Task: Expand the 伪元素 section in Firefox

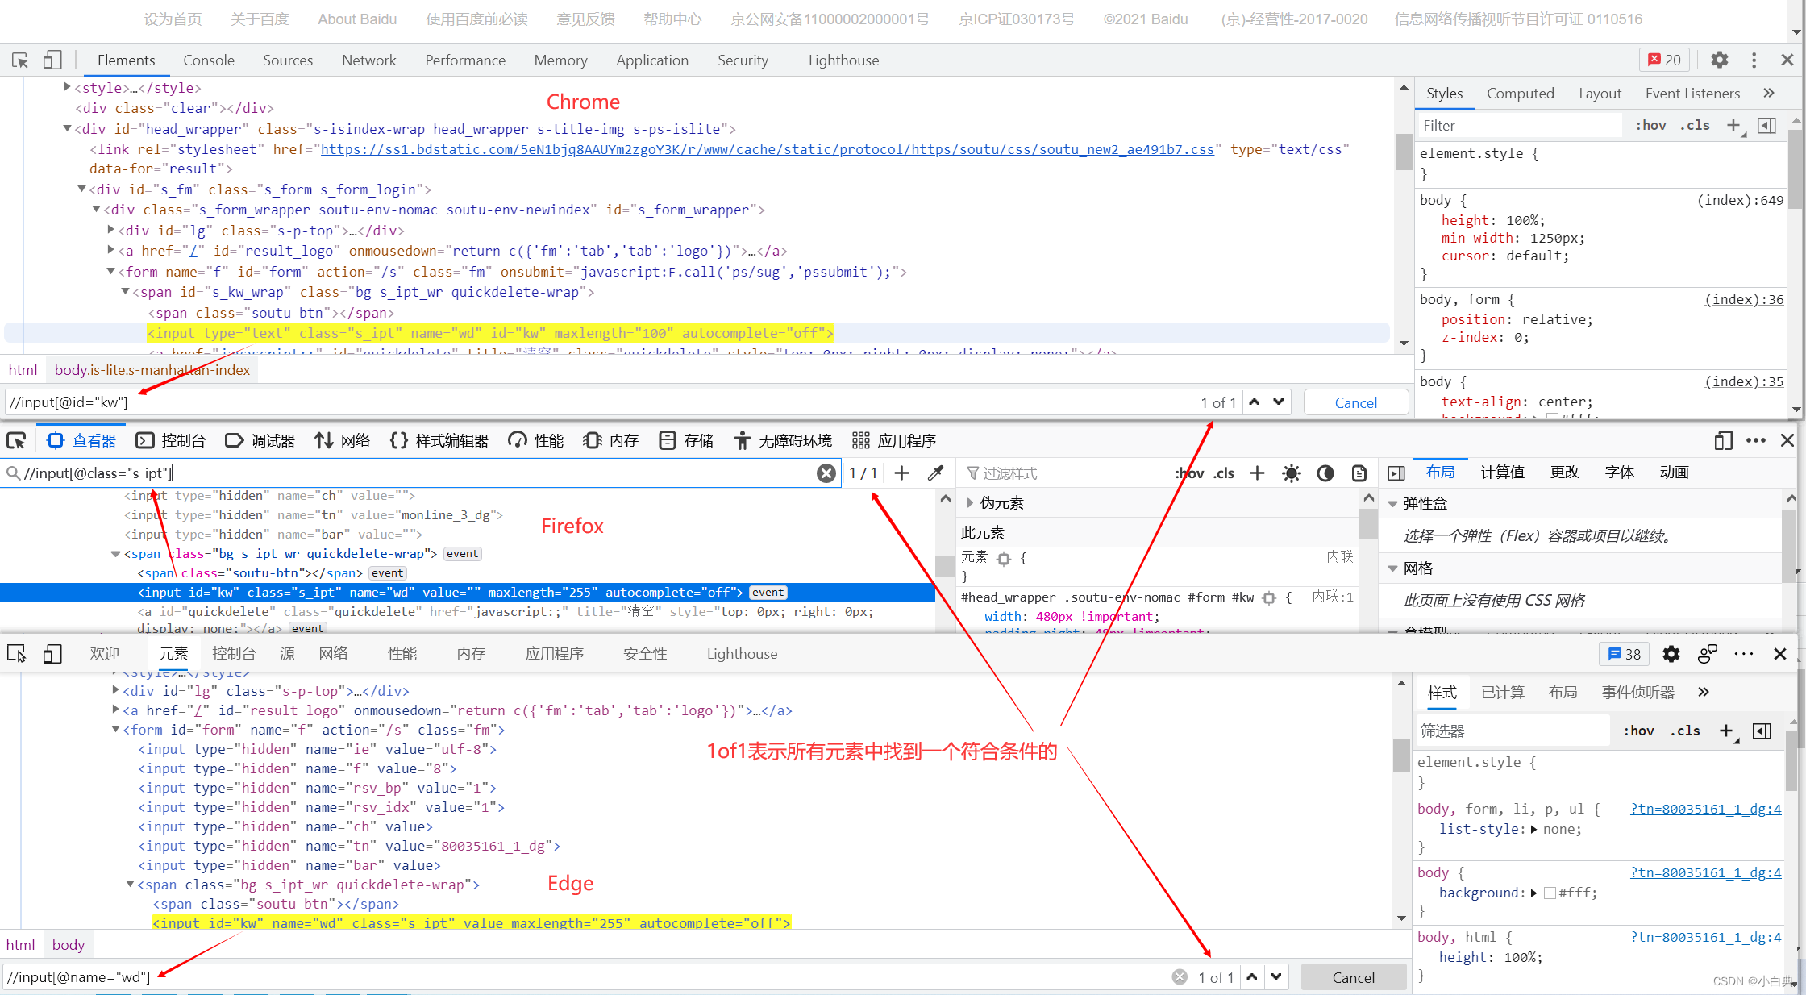Action: (970, 503)
